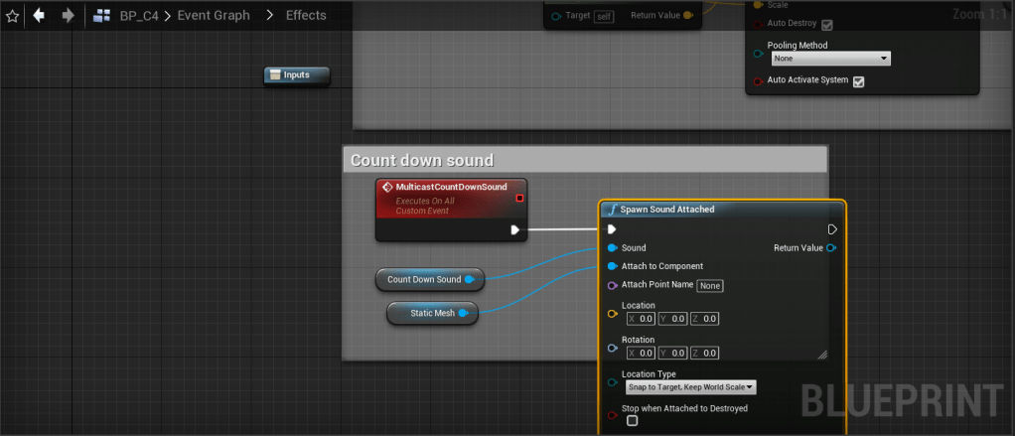Navigate forward with right arrow

(x=68, y=15)
